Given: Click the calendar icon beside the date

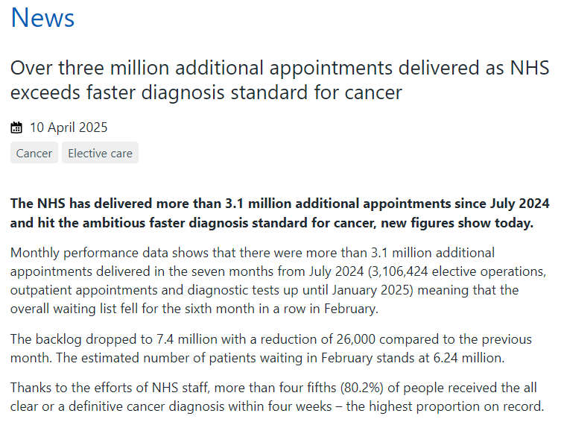Looking at the screenshot, I should pos(16,127).
